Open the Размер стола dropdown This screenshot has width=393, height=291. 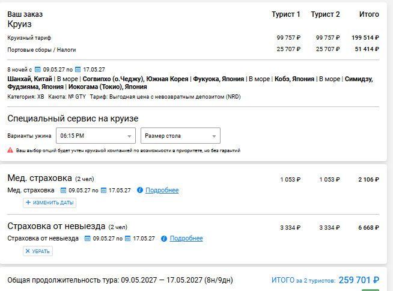(x=180, y=136)
